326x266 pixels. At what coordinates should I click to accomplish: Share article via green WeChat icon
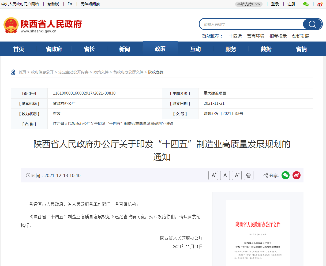(x=286, y=175)
